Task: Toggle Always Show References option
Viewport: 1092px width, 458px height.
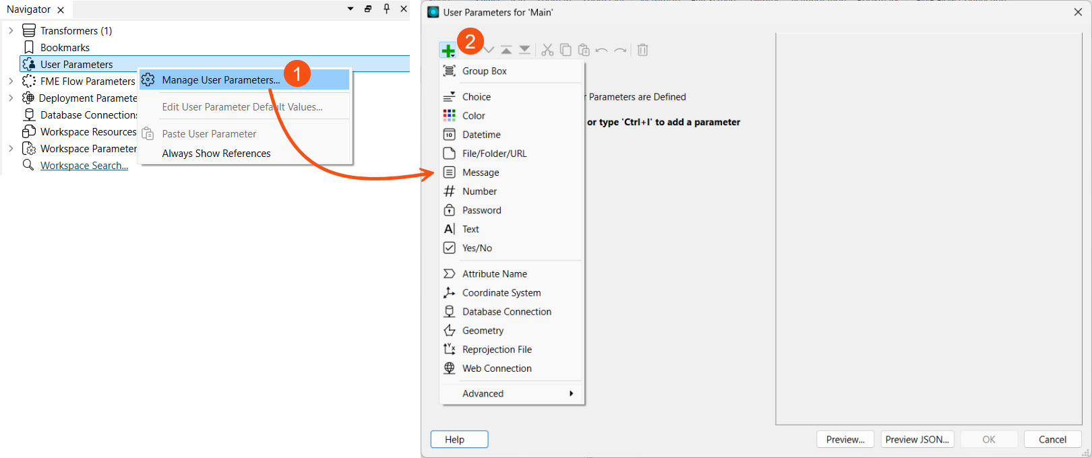Action: tap(216, 154)
